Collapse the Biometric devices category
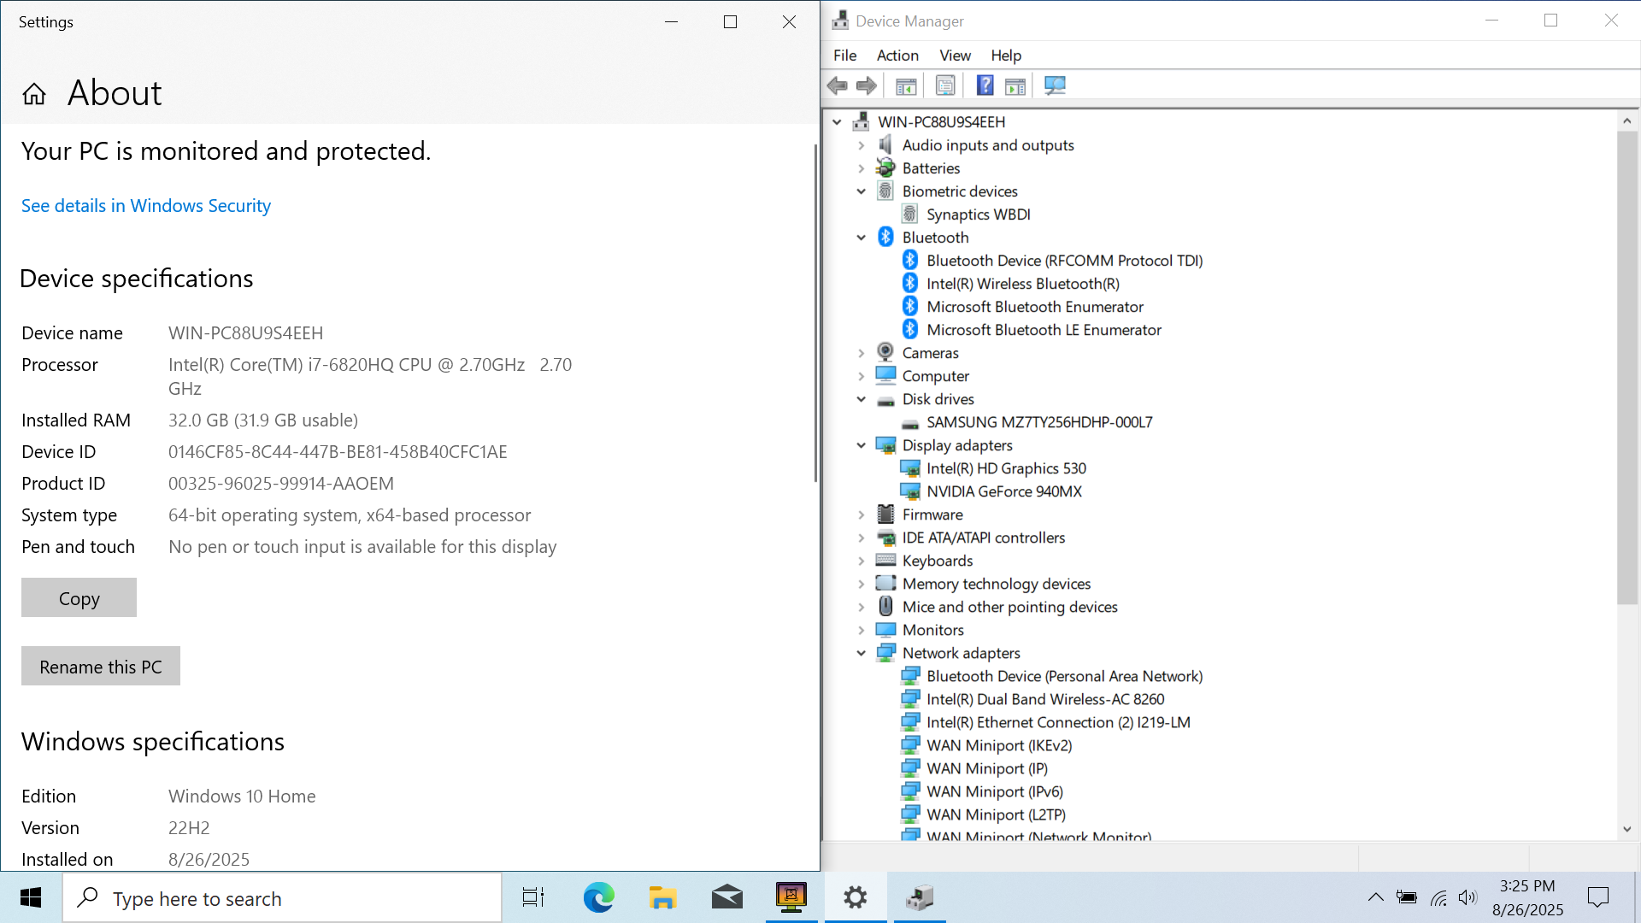The image size is (1641, 923). (x=862, y=191)
